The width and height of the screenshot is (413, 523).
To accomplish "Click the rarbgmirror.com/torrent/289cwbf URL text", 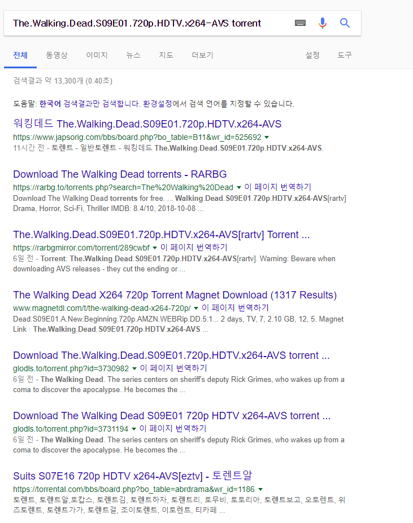I will tap(81, 248).
